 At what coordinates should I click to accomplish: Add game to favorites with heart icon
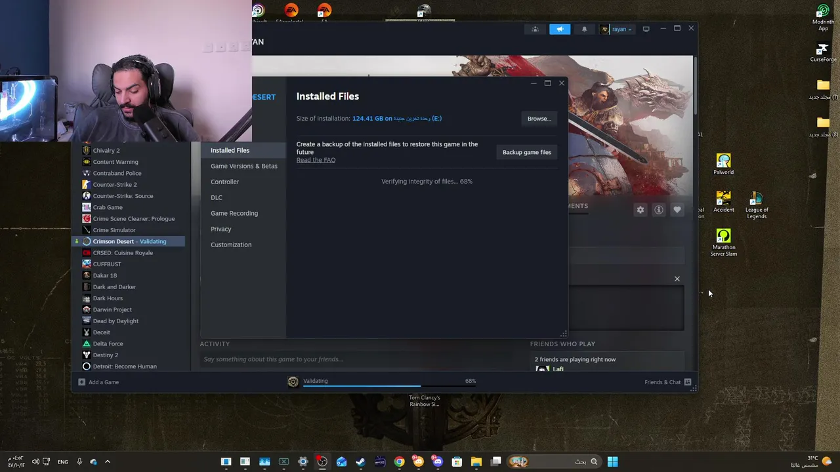click(x=677, y=210)
